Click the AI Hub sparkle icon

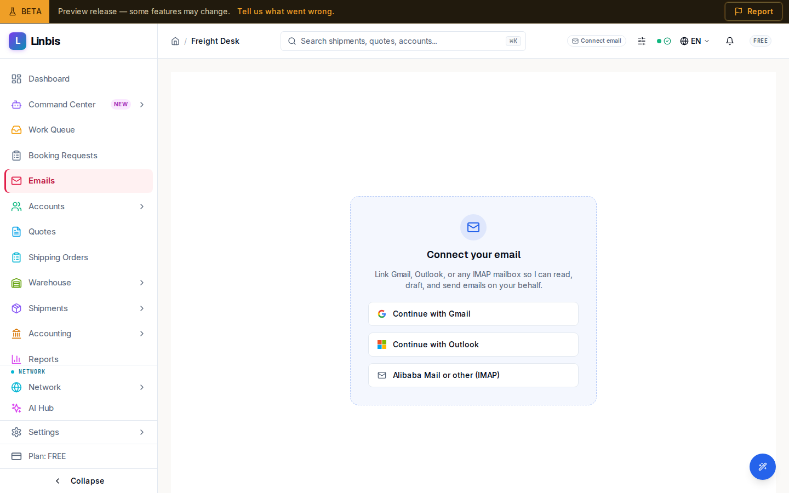click(x=16, y=408)
